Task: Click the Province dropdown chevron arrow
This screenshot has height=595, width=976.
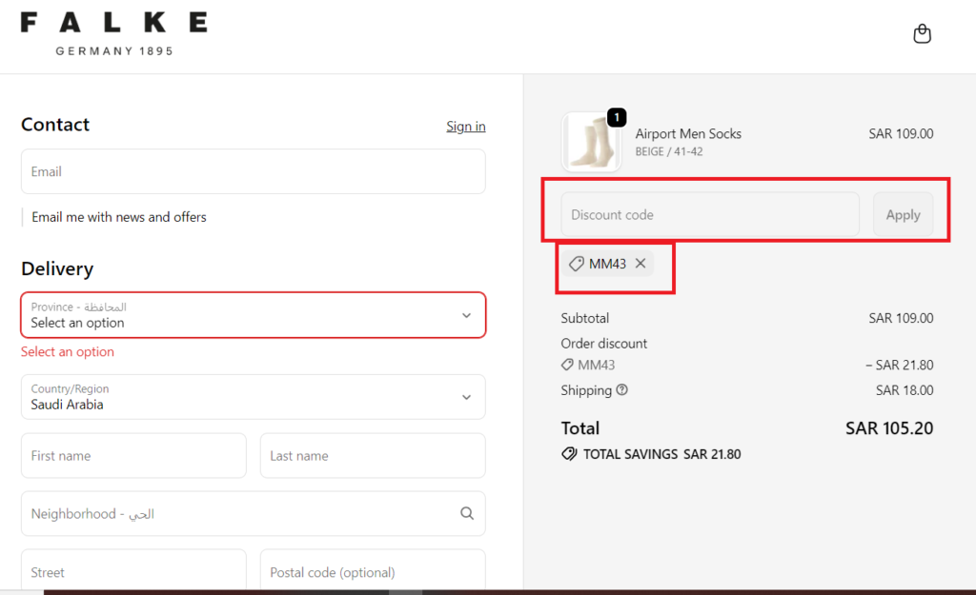Action: pyautogui.click(x=466, y=316)
